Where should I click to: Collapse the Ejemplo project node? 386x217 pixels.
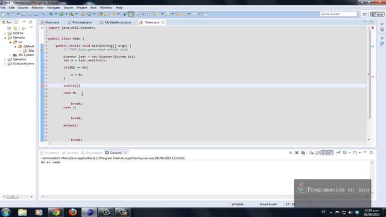[5, 37]
